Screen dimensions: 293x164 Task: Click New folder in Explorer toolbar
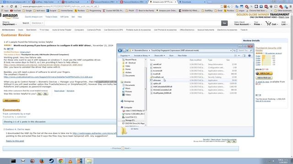pos(182,56)
